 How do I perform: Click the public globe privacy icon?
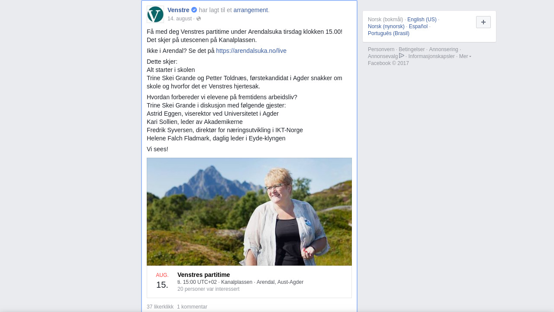click(x=199, y=19)
